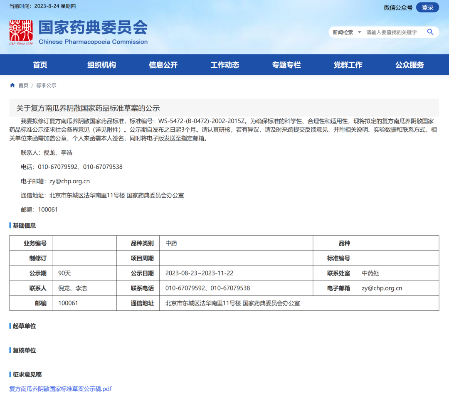Click the 2023-08-23~2023-11-22 date cell

(x=236, y=273)
